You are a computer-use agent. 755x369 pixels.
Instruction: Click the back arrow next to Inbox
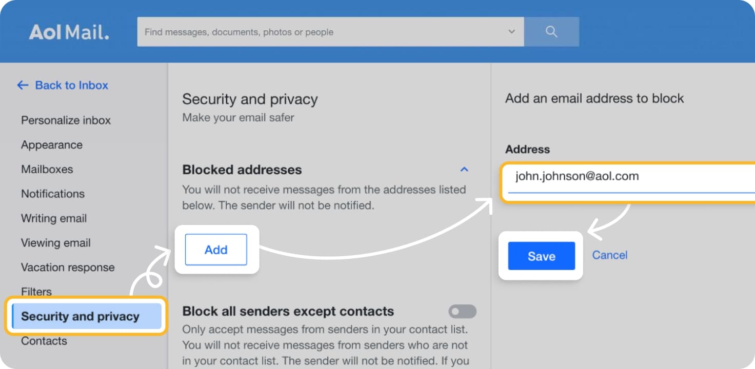pyautogui.click(x=23, y=85)
